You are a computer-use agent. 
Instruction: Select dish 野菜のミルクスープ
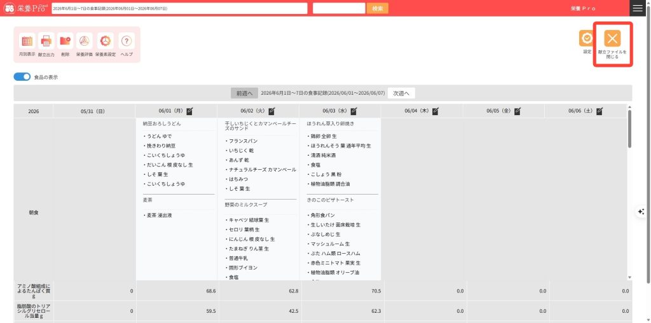pyautogui.click(x=246, y=205)
